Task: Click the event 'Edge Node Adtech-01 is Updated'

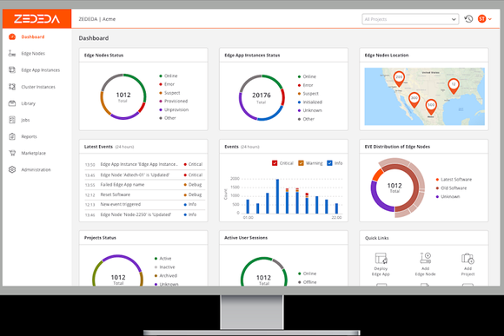Action: tap(143, 175)
